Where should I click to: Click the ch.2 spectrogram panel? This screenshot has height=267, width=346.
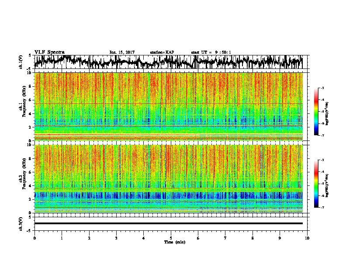[168, 179]
